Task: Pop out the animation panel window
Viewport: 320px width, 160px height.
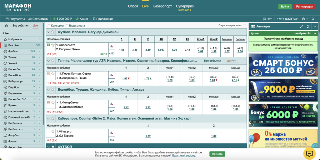Action: click(x=308, y=26)
